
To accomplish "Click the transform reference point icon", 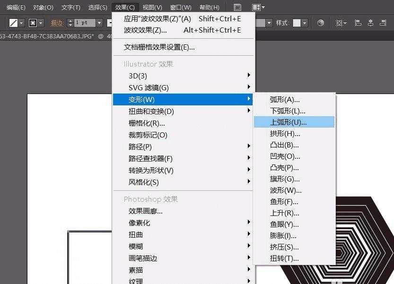I will click(340, 22).
